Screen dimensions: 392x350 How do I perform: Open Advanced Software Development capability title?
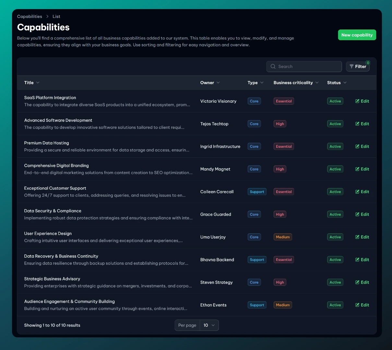pyautogui.click(x=58, y=120)
